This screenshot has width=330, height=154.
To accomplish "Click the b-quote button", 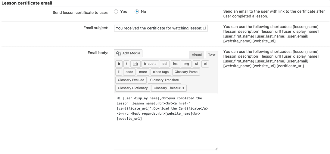I will 150,64.
